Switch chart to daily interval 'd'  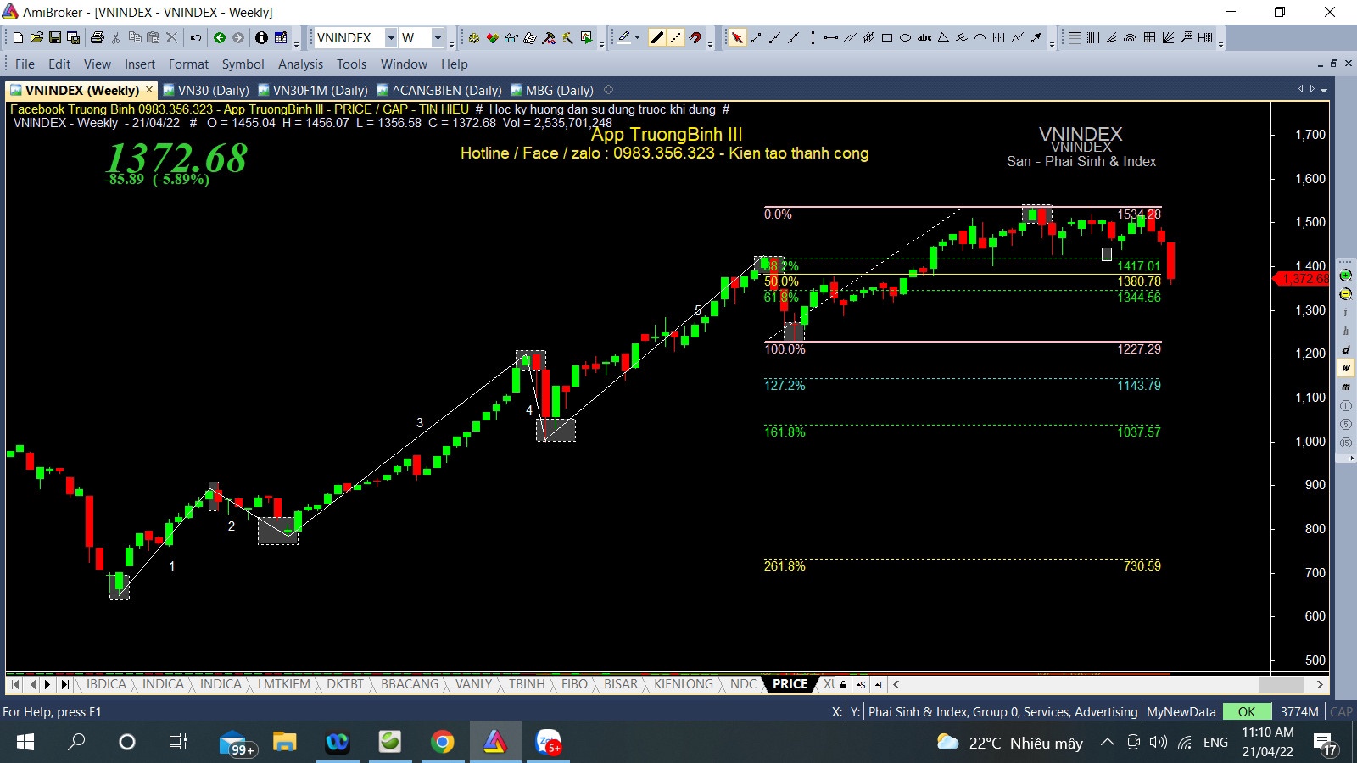click(1345, 349)
